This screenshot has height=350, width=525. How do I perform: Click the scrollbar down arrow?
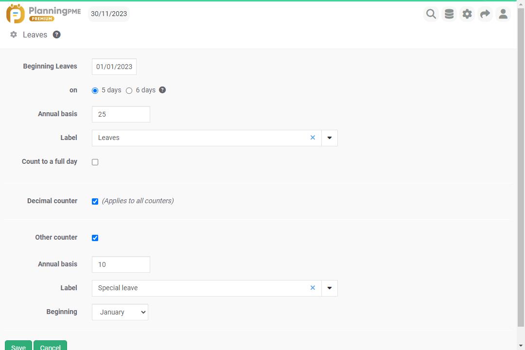pos(521,346)
